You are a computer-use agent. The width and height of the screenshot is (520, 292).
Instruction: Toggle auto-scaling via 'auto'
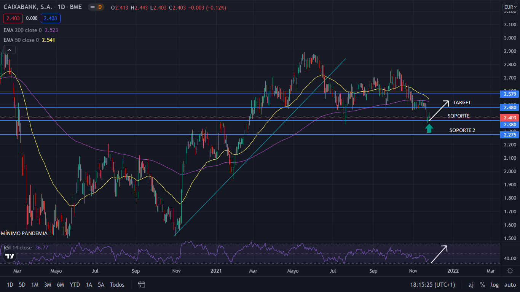(x=509, y=284)
